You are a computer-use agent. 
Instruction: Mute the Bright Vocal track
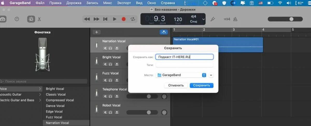pyautogui.click(x=105, y=64)
